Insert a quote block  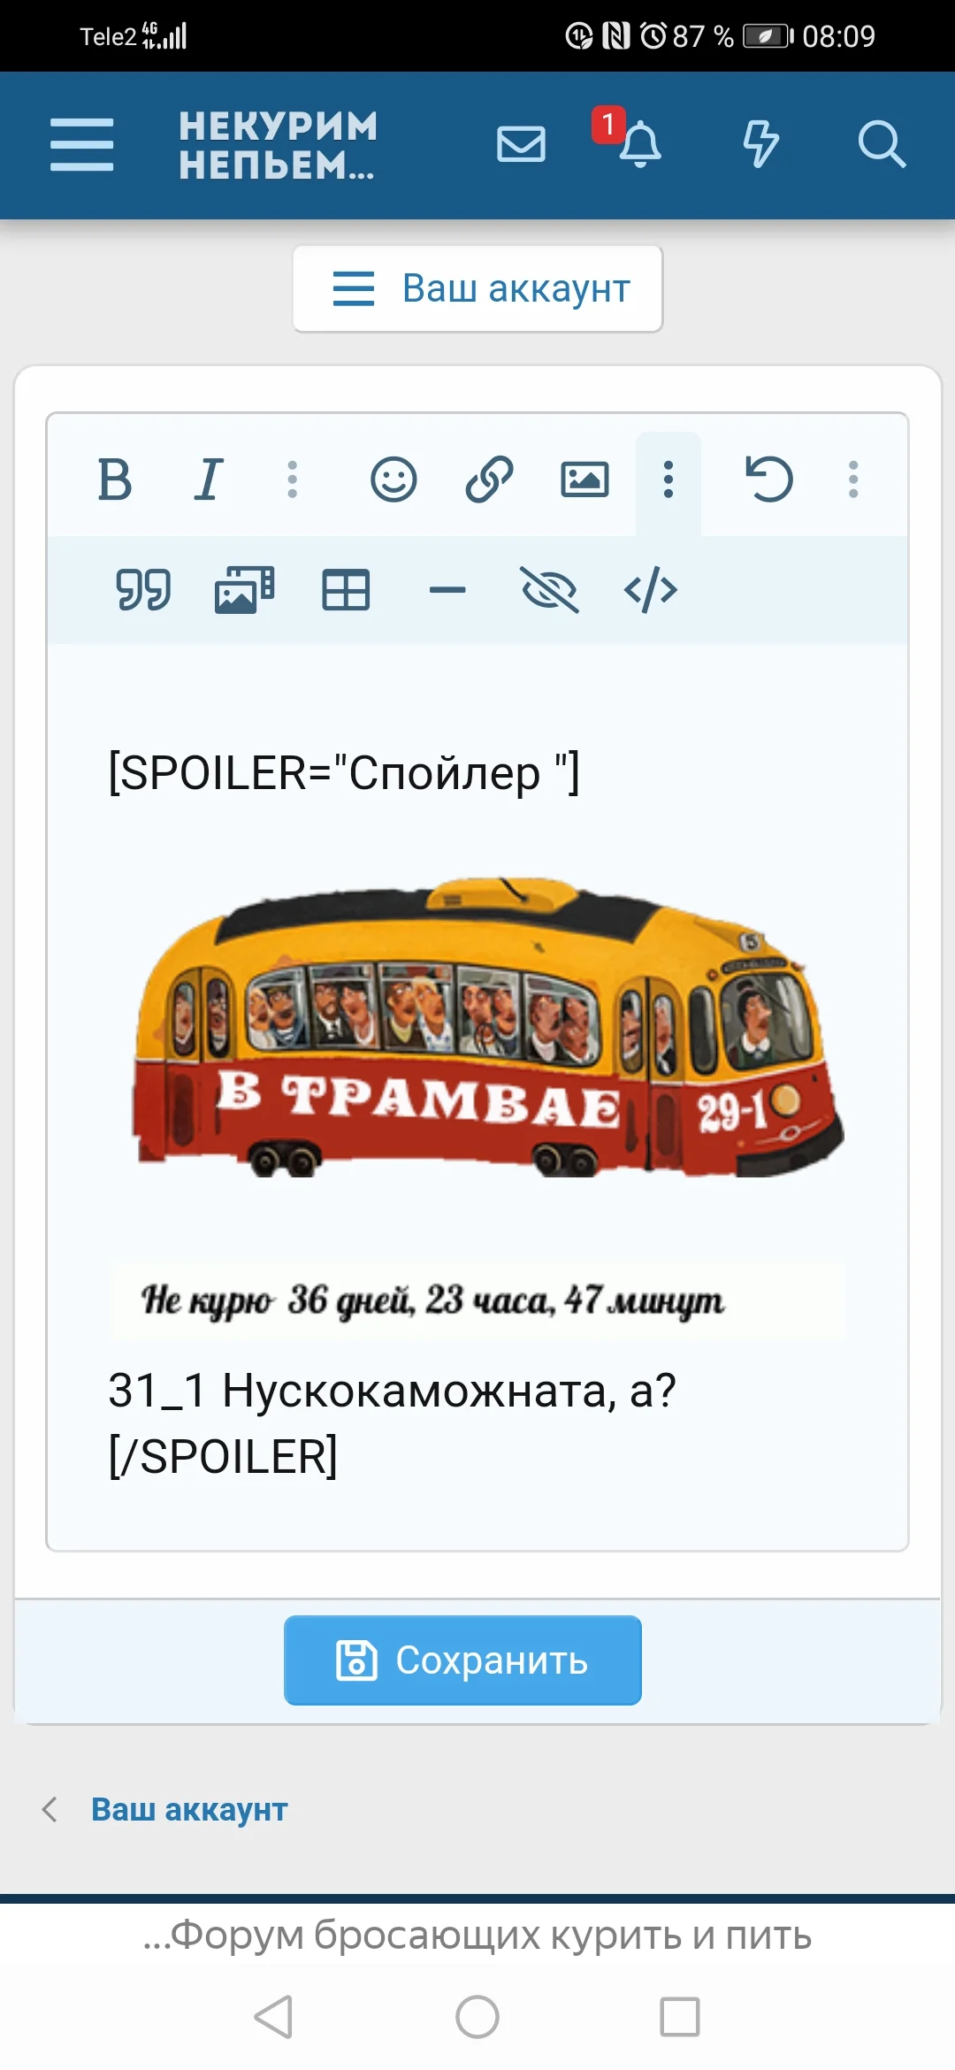[x=143, y=590]
